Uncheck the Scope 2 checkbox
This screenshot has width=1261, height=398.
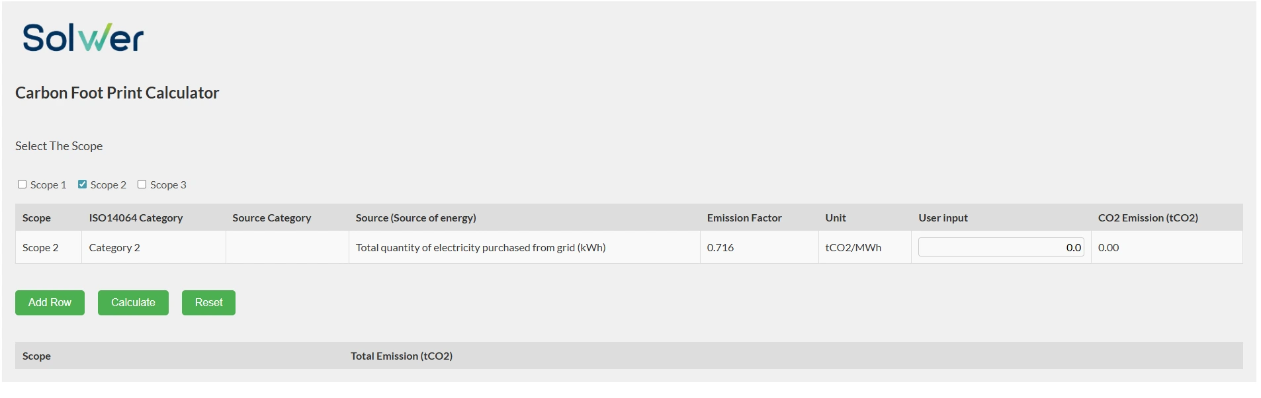[83, 184]
